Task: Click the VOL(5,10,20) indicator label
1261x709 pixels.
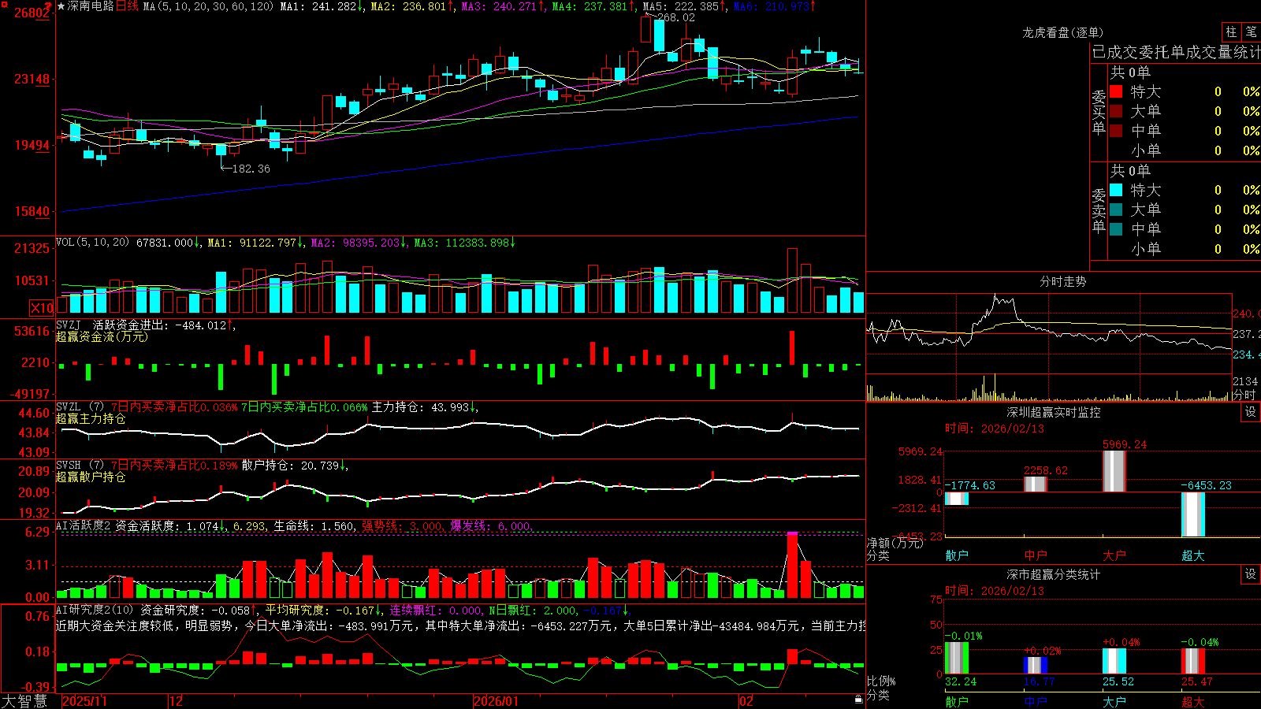Action: [x=93, y=243]
